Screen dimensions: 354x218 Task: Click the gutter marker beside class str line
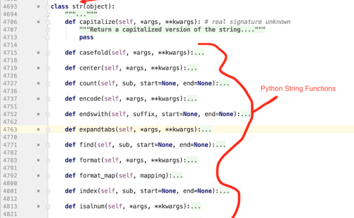(x=38, y=7)
